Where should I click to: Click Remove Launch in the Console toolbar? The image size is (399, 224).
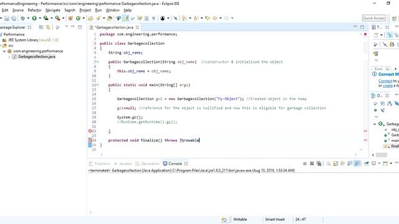coord(312,164)
